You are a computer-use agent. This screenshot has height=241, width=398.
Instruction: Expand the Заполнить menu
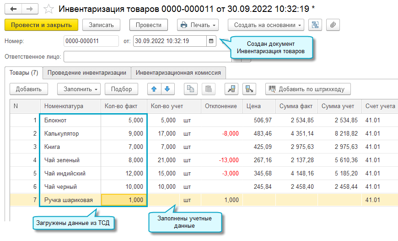(x=79, y=89)
